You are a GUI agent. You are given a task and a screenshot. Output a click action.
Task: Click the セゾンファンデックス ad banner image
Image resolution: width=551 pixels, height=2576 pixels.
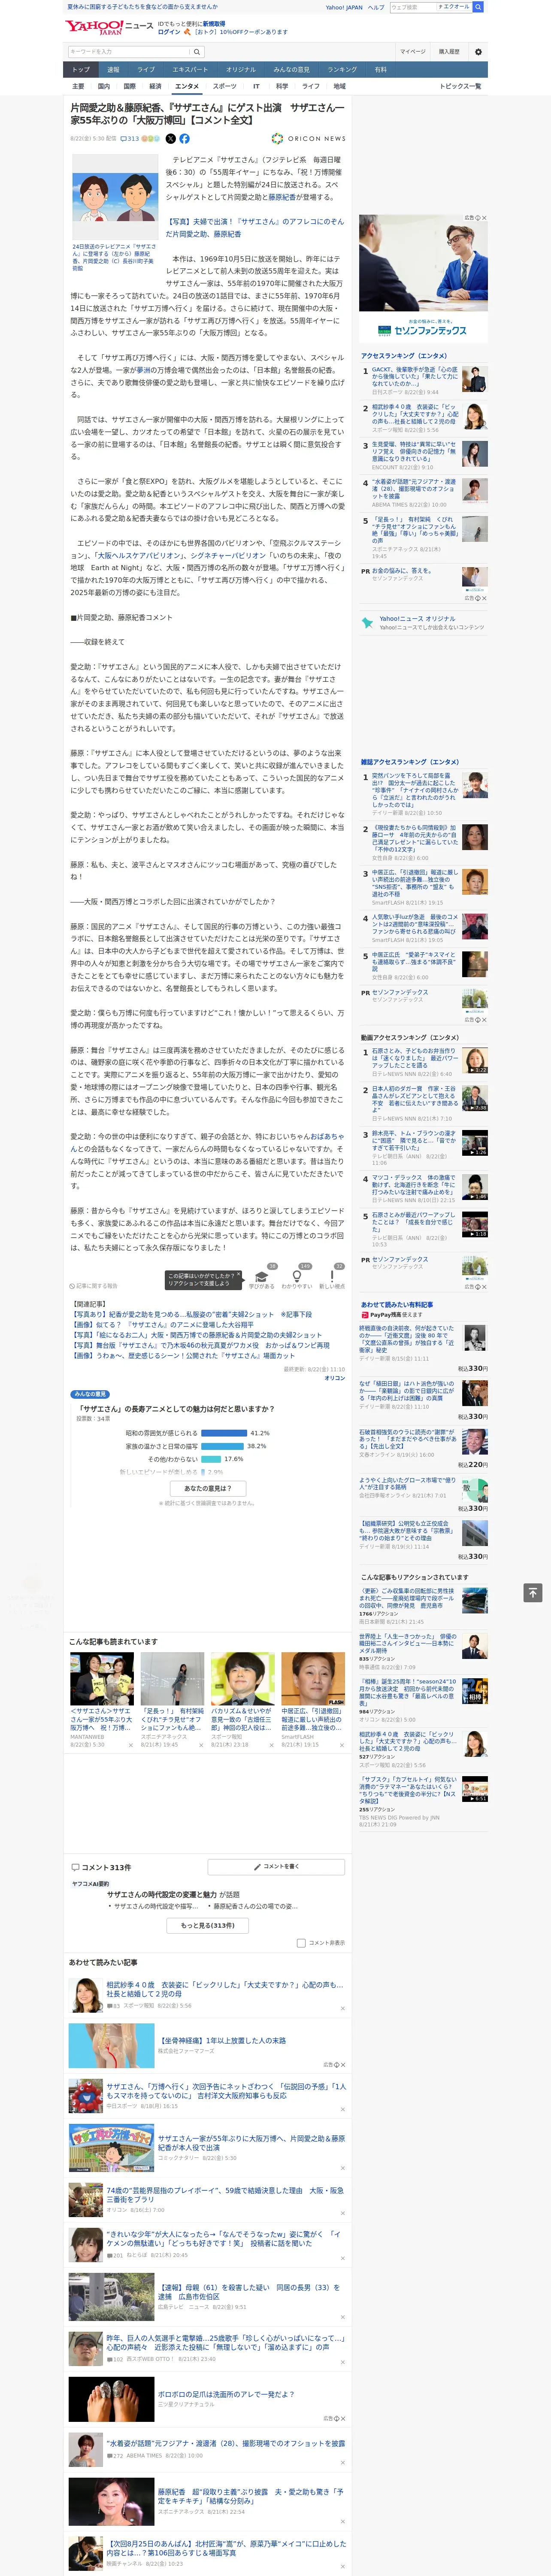(423, 278)
